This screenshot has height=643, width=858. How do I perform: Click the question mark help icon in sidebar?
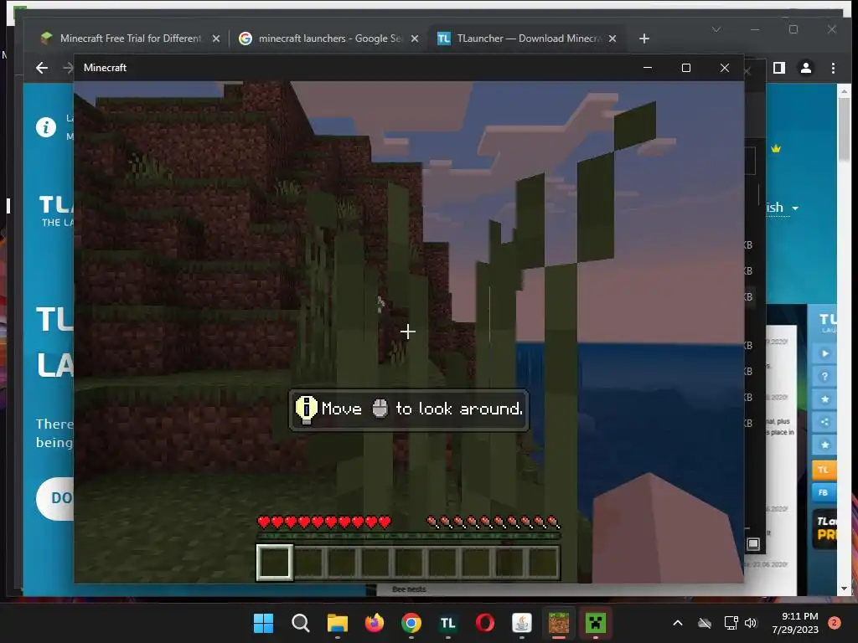pyautogui.click(x=825, y=377)
